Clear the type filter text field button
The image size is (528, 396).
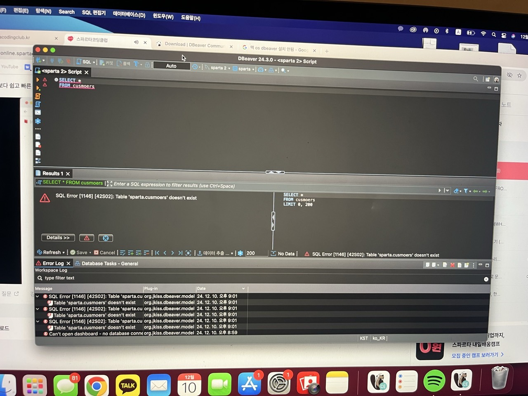coord(486,279)
